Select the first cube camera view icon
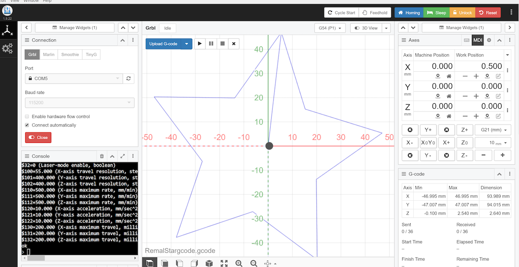This screenshot has width=519, height=267. coord(149,263)
